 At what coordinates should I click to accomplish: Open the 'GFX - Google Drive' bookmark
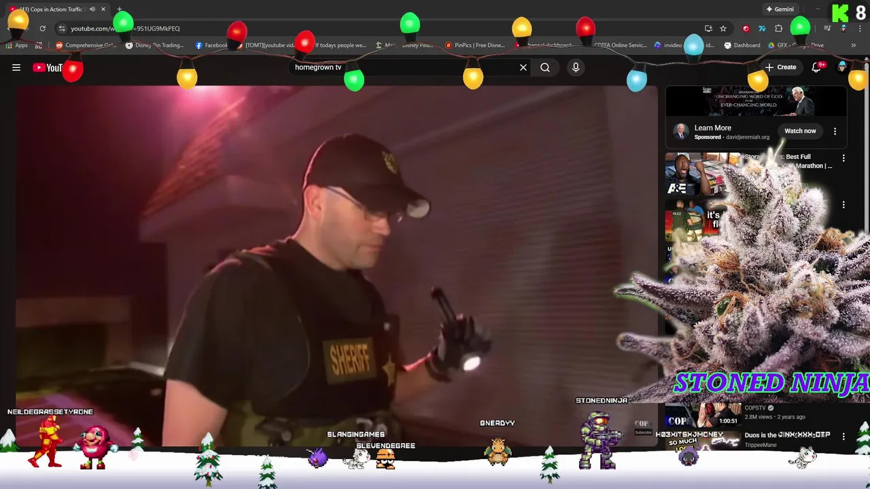(797, 46)
